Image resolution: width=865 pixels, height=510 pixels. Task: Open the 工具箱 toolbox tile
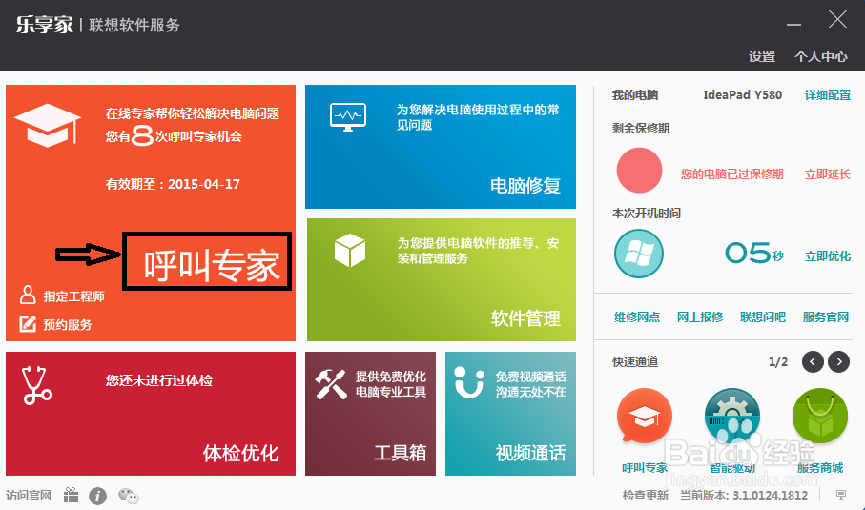(370, 414)
